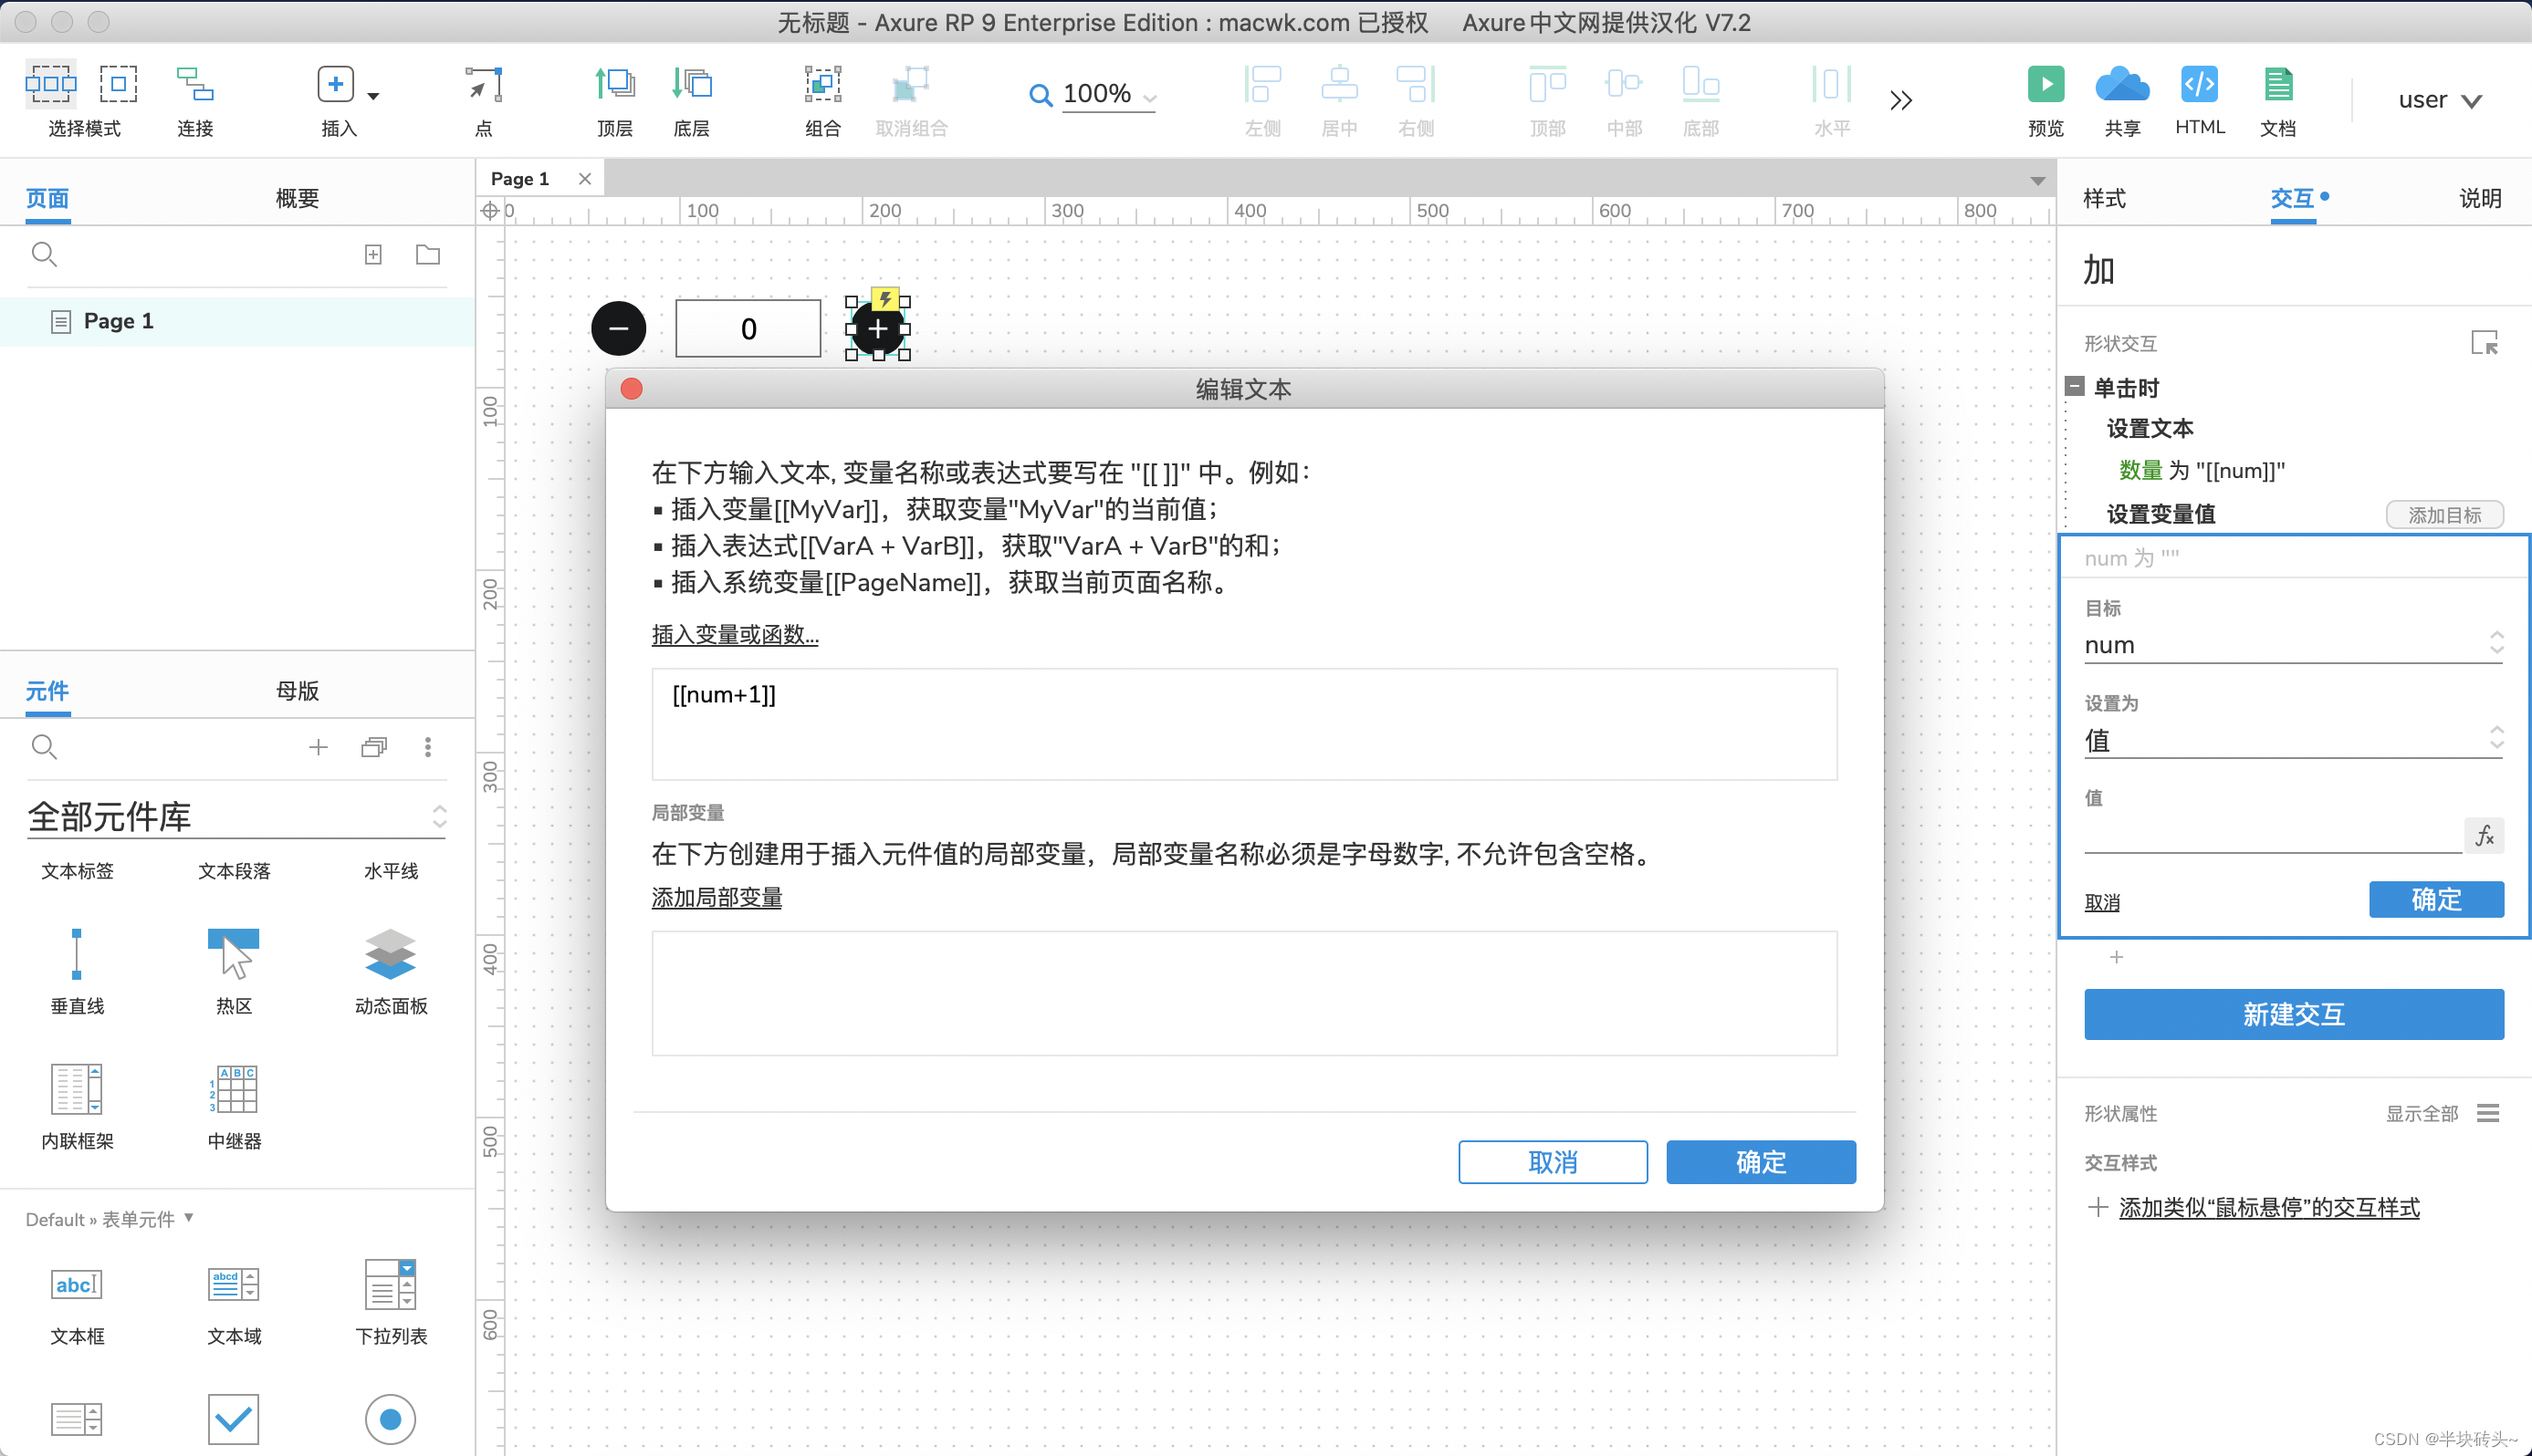2532x1456 pixels.
Task: Open the 设置为 值 dropdown
Action: click(x=2292, y=740)
